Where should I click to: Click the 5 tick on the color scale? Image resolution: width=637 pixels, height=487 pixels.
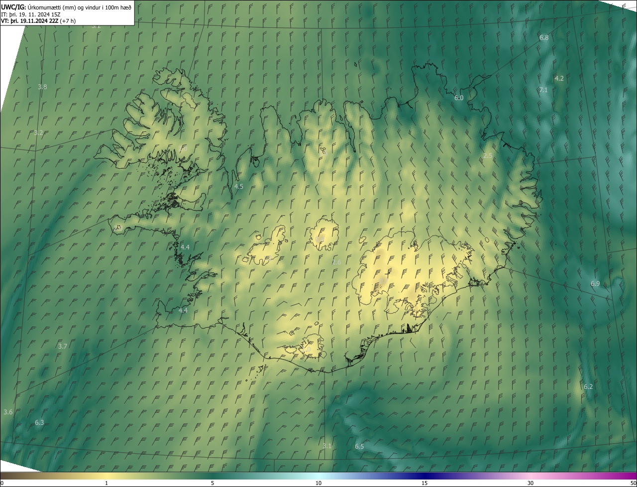[x=212, y=483]
